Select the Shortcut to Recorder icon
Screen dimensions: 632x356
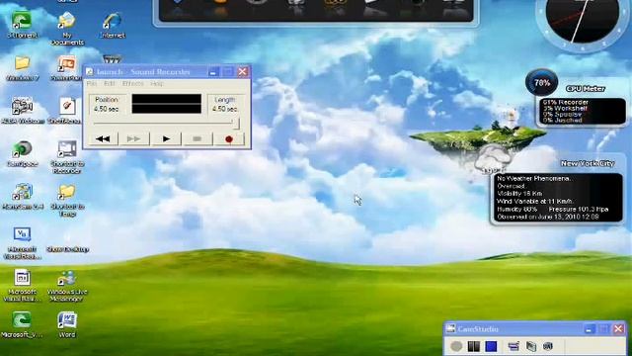coord(67,156)
